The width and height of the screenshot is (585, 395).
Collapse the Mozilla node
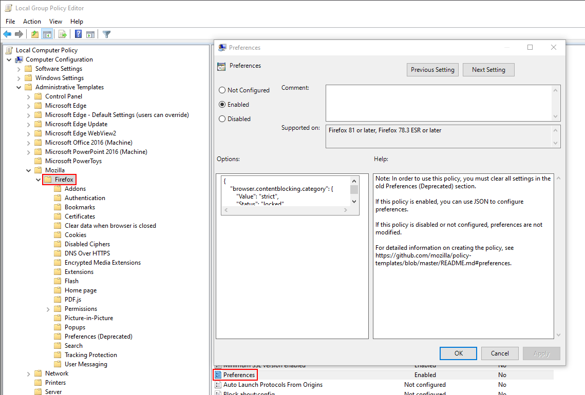28,170
